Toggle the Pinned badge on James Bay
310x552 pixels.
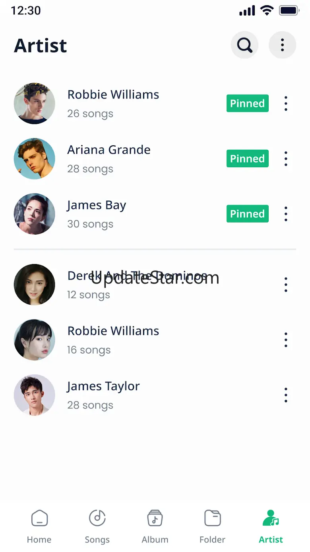247,214
